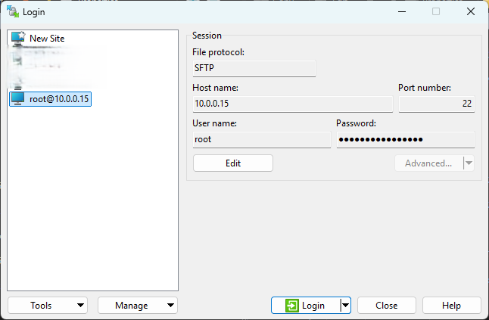The width and height of the screenshot is (489, 320).
Task: Click the File protocol SFTP box
Action: click(x=254, y=69)
